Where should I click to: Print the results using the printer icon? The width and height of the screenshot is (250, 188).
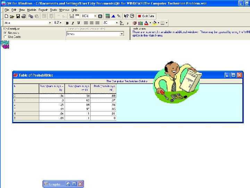pos(24,16)
